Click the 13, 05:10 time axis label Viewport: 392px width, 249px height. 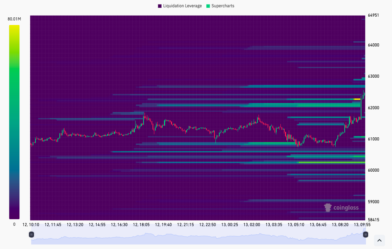click(296, 224)
